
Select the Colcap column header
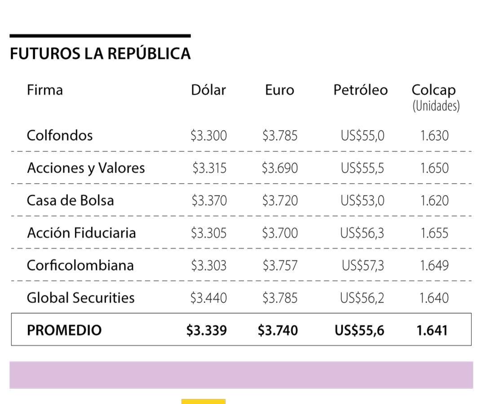pyautogui.click(x=433, y=90)
